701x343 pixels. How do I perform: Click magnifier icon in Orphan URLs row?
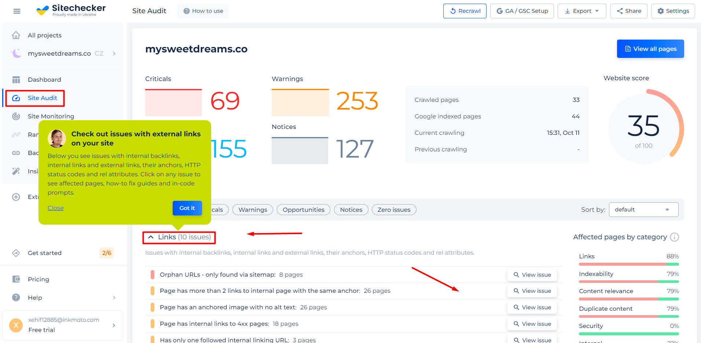(516, 275)
